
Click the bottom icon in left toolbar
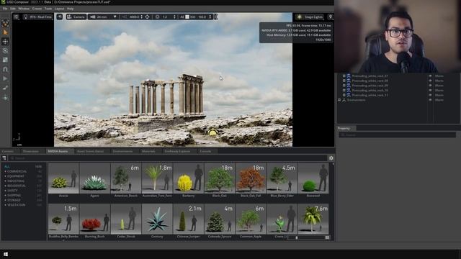point(5,98)
